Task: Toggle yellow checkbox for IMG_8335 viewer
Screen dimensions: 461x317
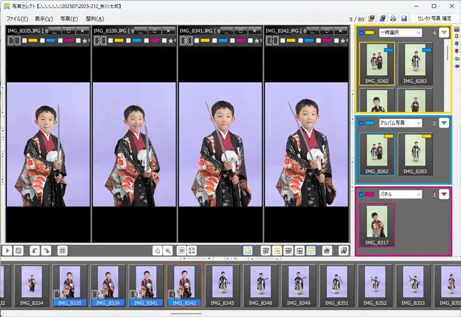Action: 25,40
